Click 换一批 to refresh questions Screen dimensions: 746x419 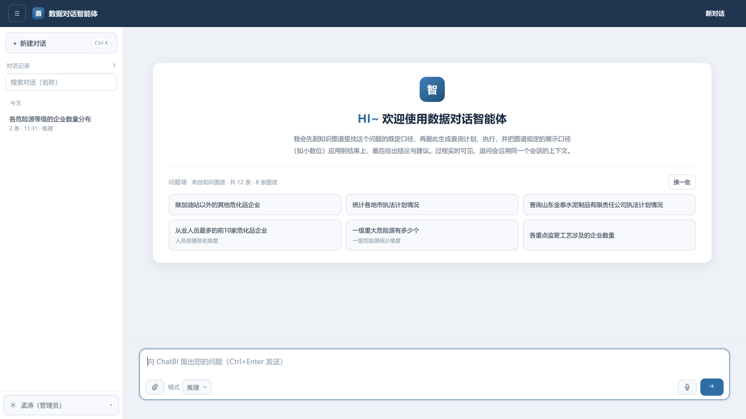coord(682,182)
